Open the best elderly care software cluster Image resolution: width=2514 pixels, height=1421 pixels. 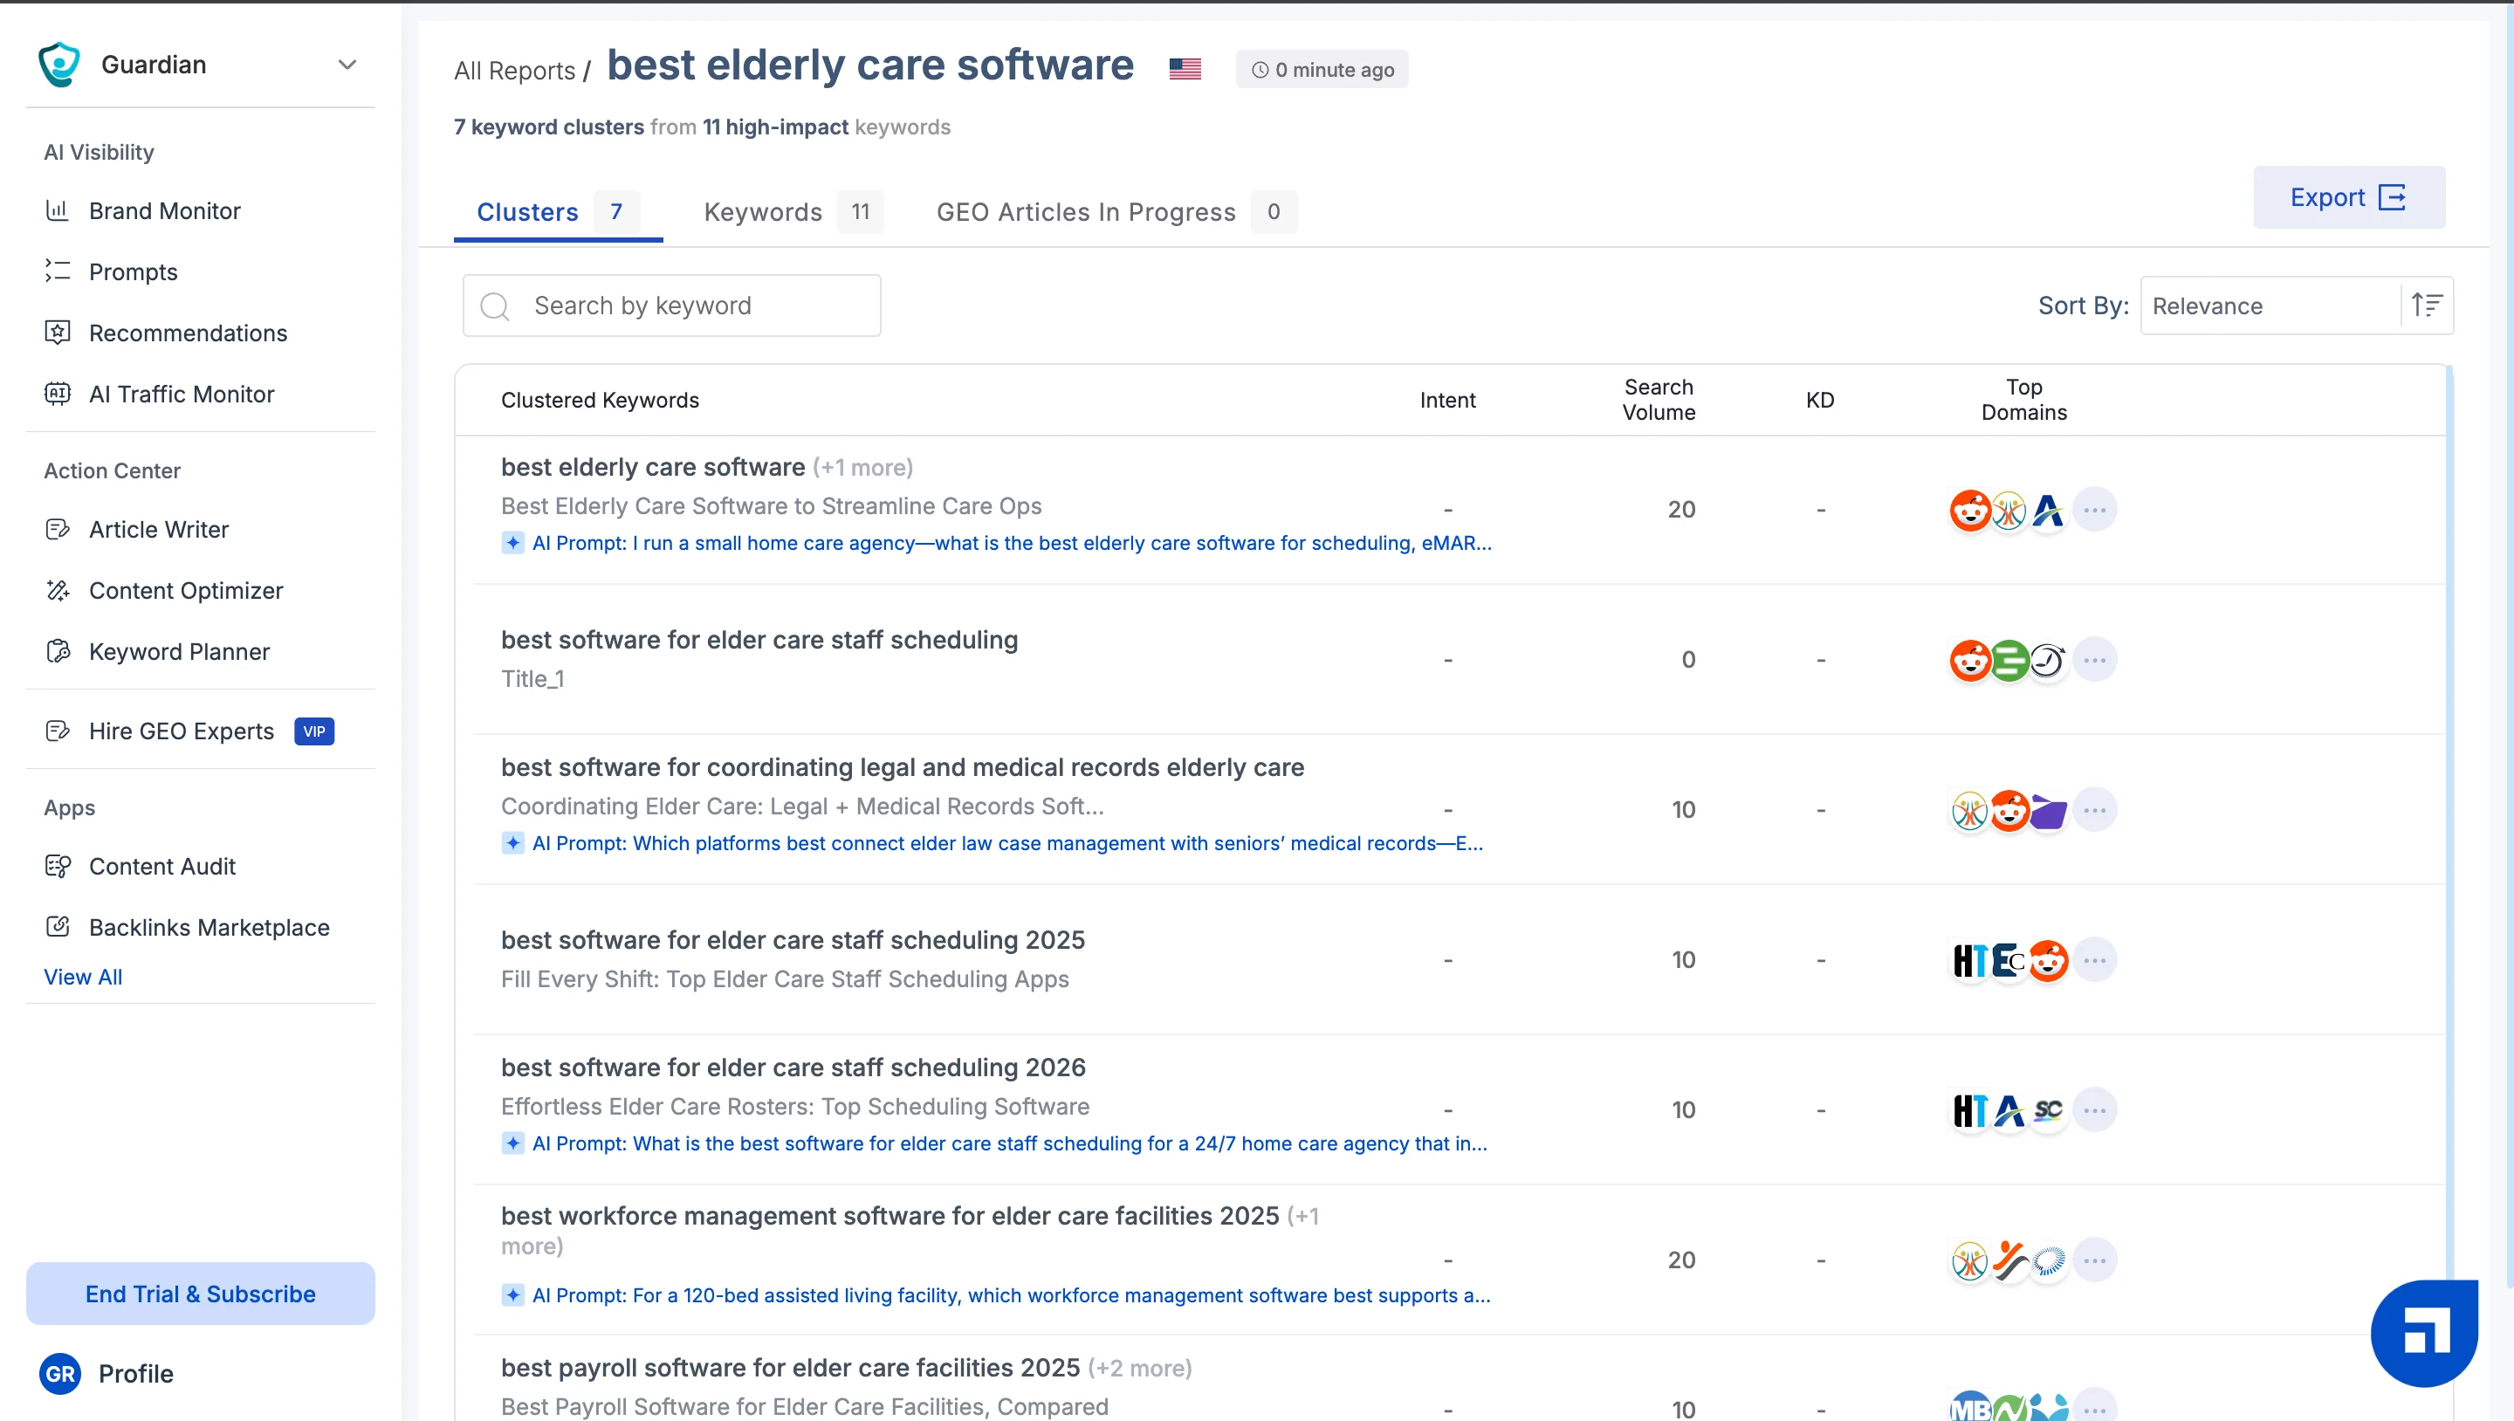point(653,466)
